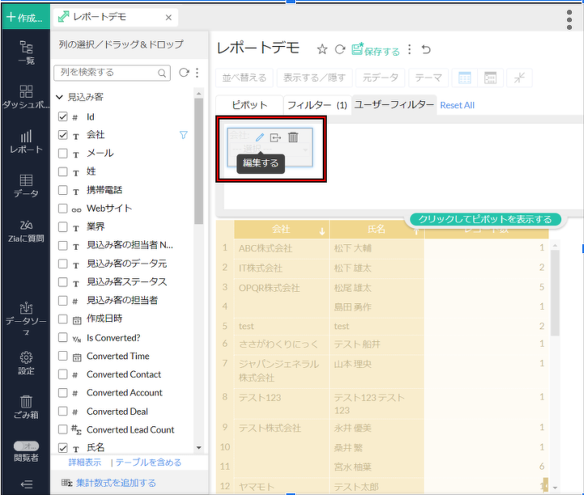Delete the filter with trash icon
584x495 pixels.
pos(293,137)
